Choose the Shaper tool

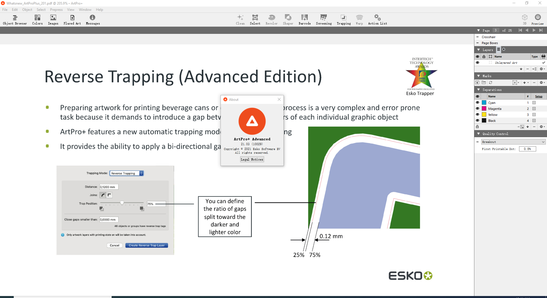click(288, 20)
